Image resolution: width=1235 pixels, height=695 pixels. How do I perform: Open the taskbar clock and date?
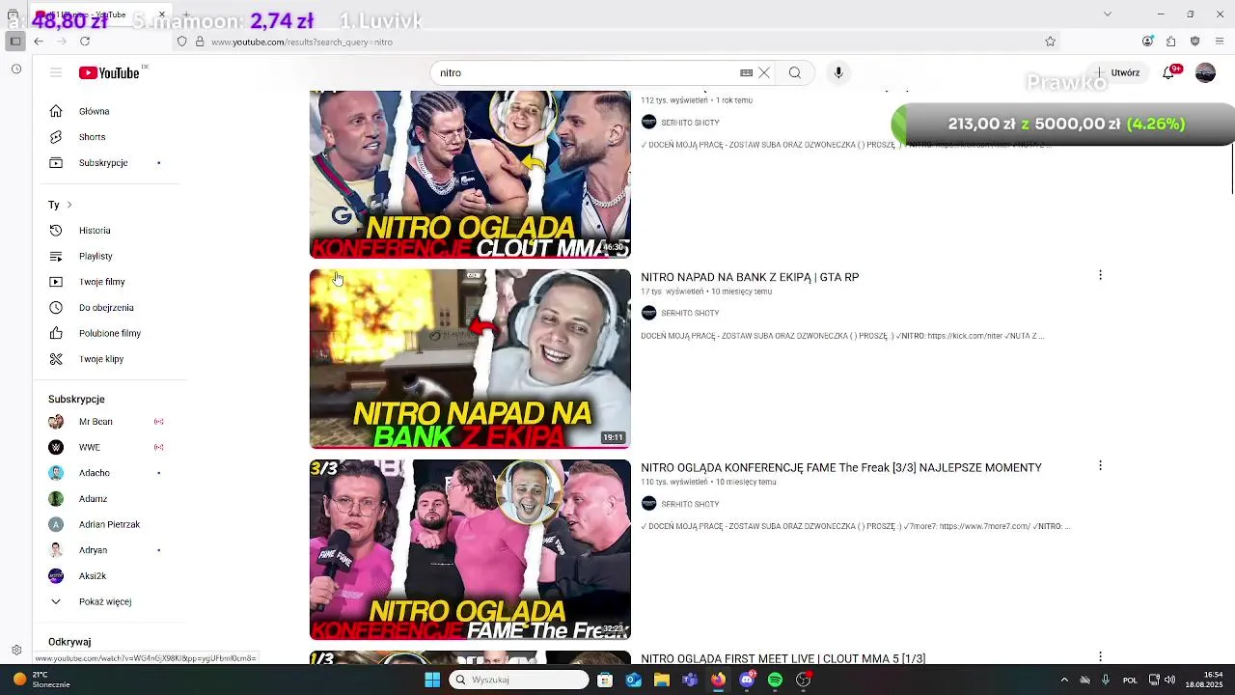1204,680
